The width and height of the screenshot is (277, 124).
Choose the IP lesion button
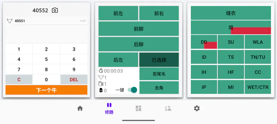(x=204, y=87)
